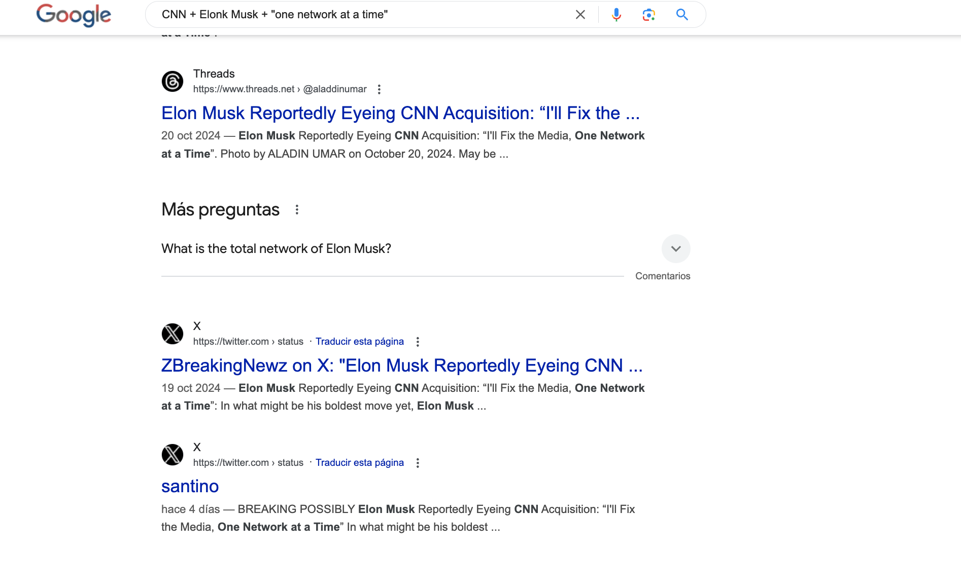Click the Threads favicon icon
961x585 pixels.
(x=173, y=81)
